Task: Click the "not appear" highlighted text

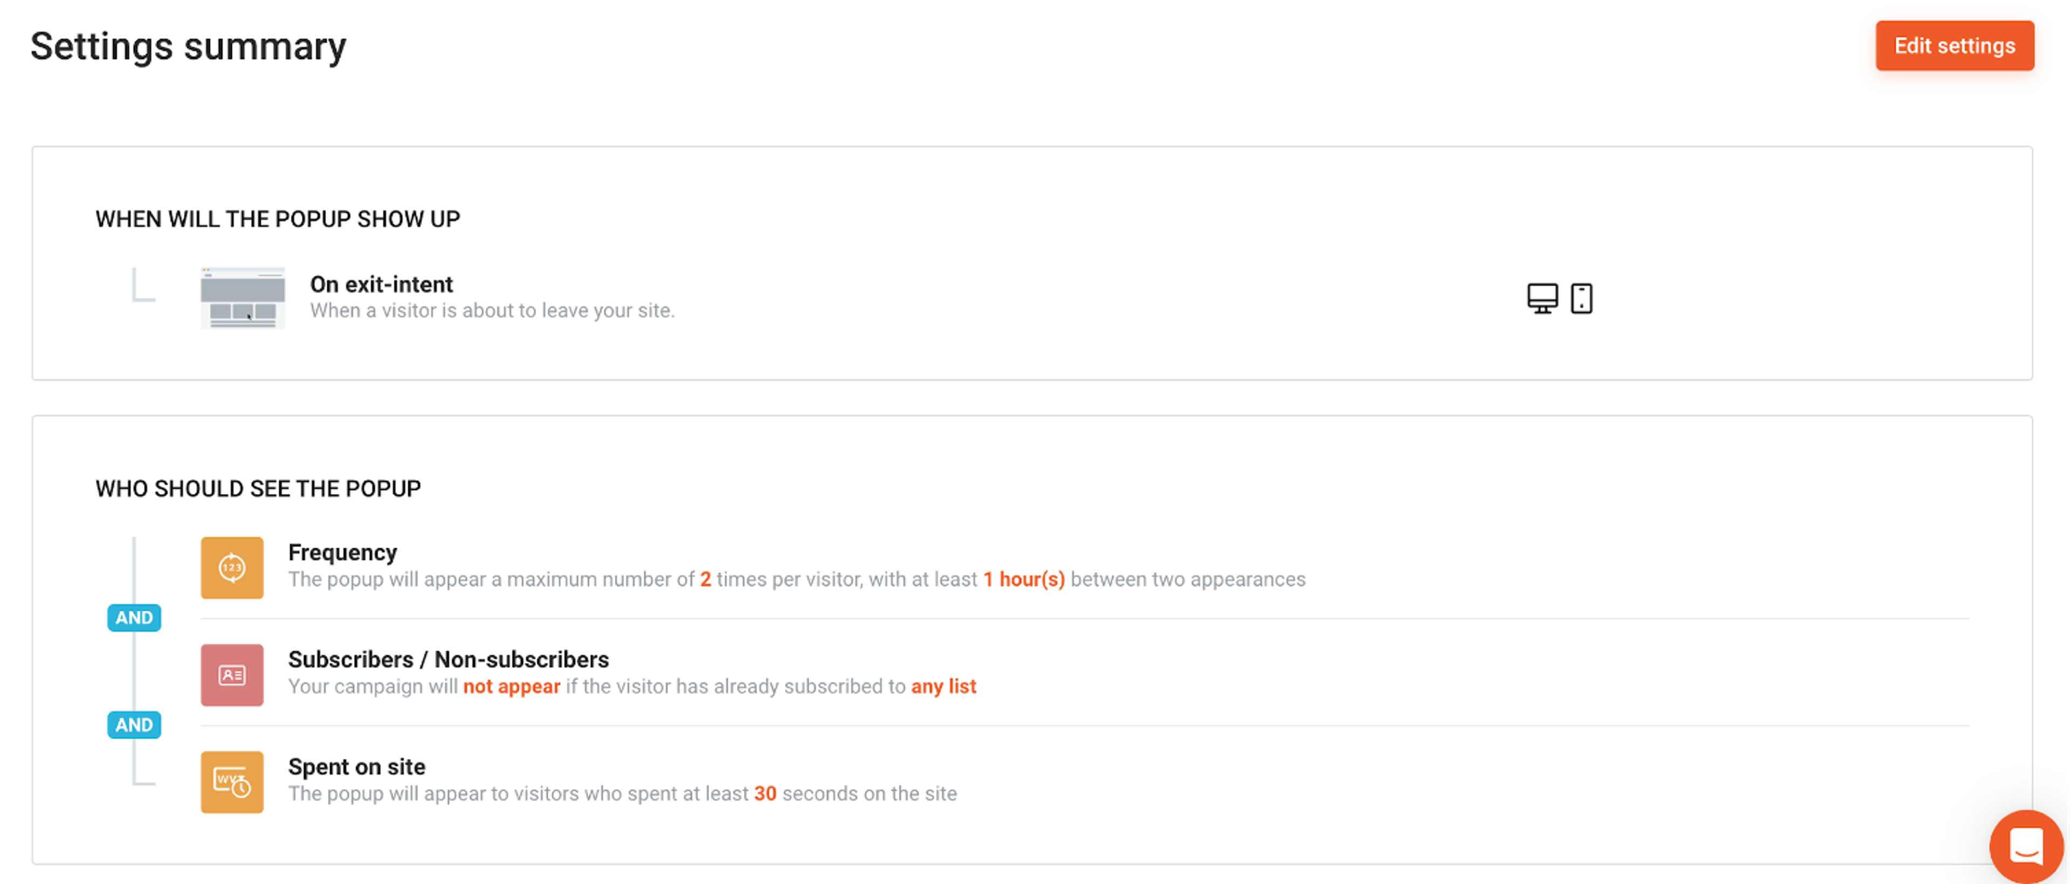Action: pos(511,686)
